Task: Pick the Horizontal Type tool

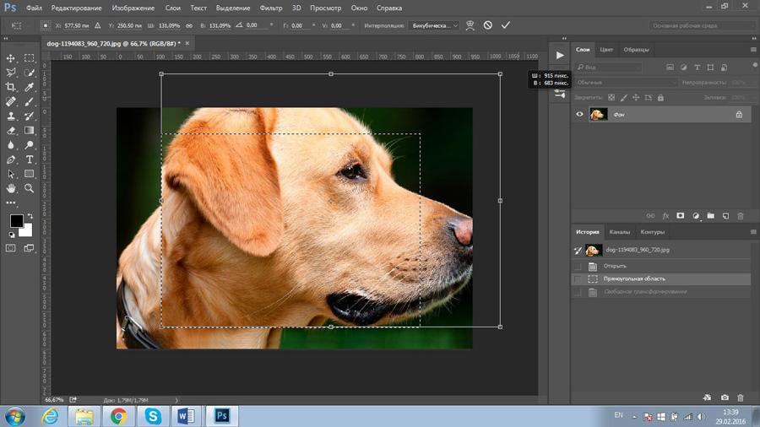Action: 30,159
